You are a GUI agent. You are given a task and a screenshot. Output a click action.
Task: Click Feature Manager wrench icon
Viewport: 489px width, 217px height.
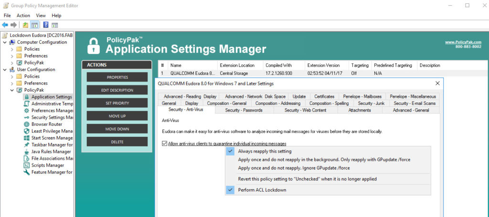click(27, 172)
